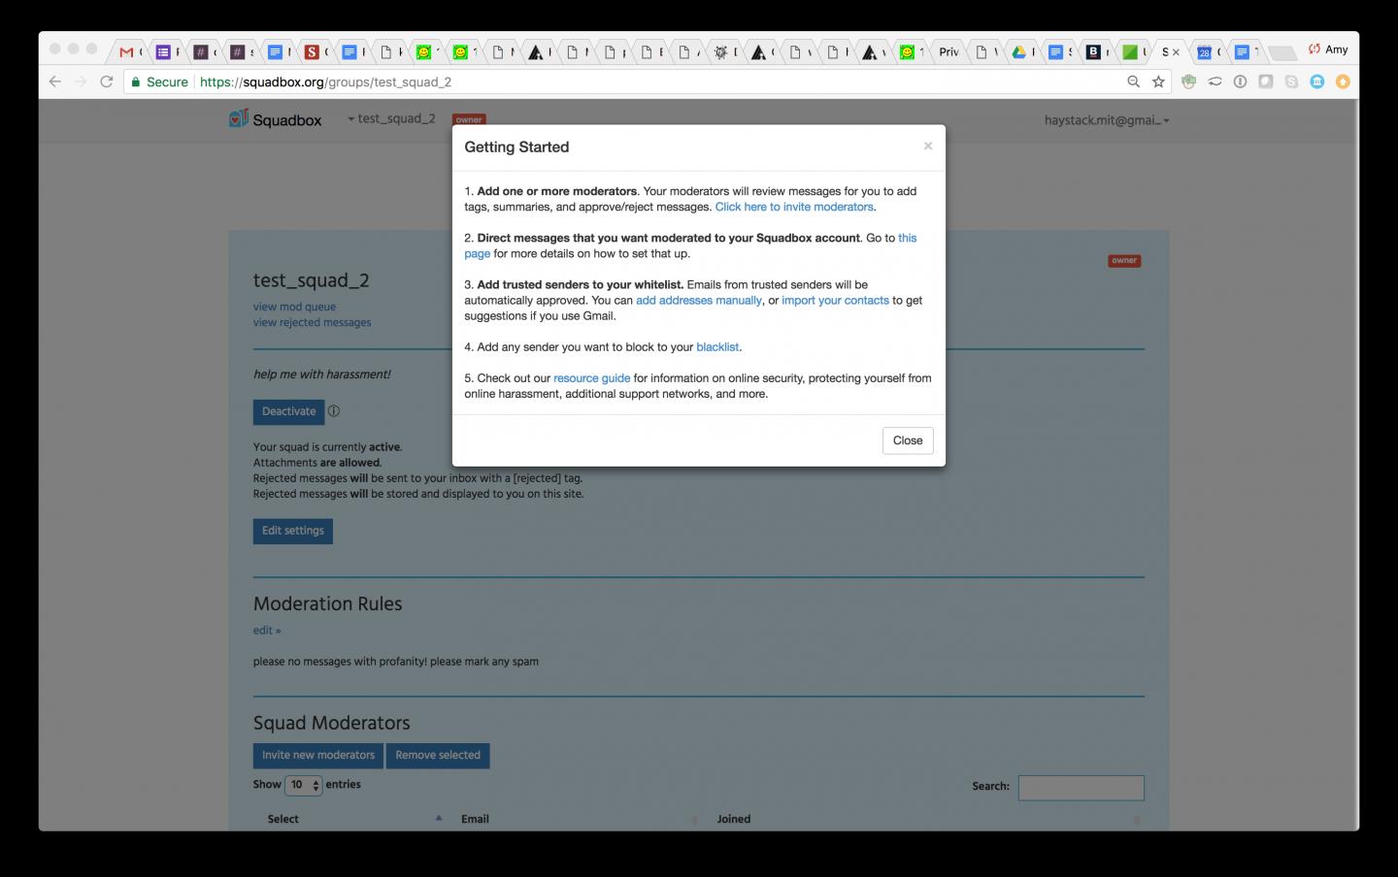Sort moderators table by Select column
1398x877 pixels.
click(x=283, y=819)
